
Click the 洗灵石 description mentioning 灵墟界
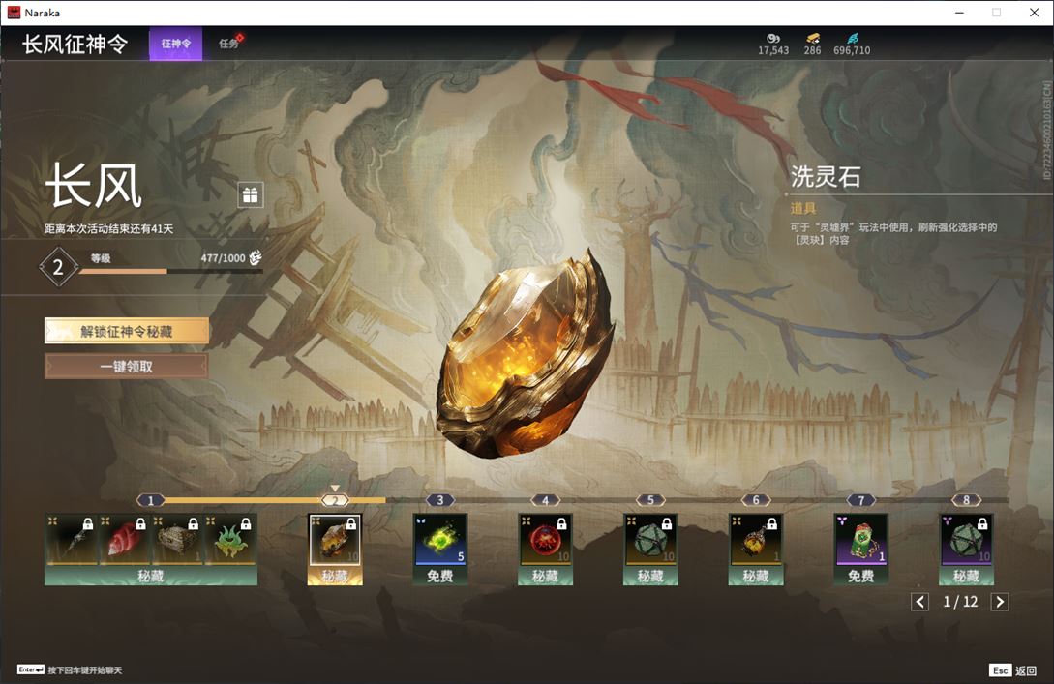click(x=893, y=233)
